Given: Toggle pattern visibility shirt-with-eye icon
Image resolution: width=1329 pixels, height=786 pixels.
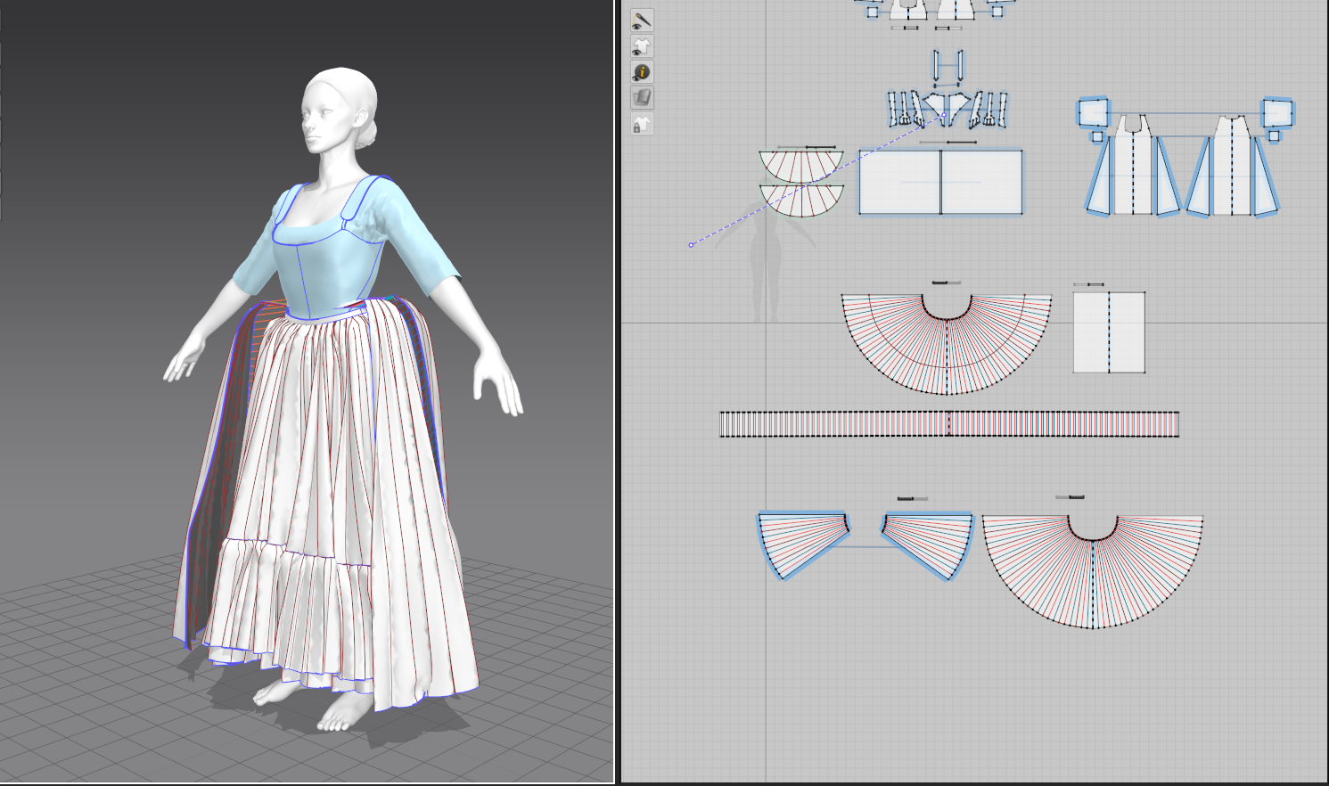Looking at the screenshot, I should click(x=642, y=46).
